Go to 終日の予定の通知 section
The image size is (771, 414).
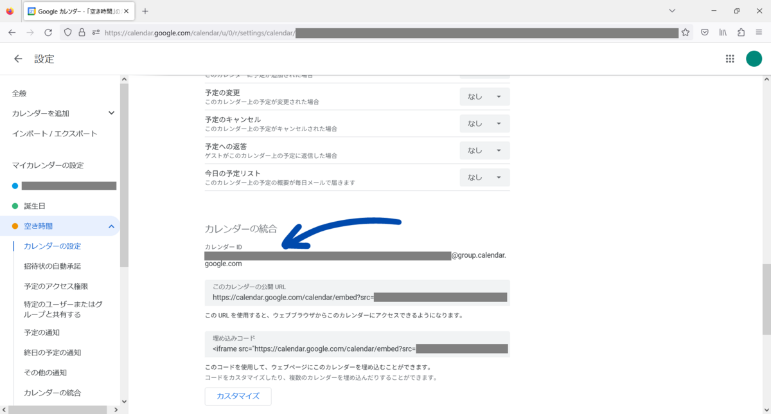[52, 352]
